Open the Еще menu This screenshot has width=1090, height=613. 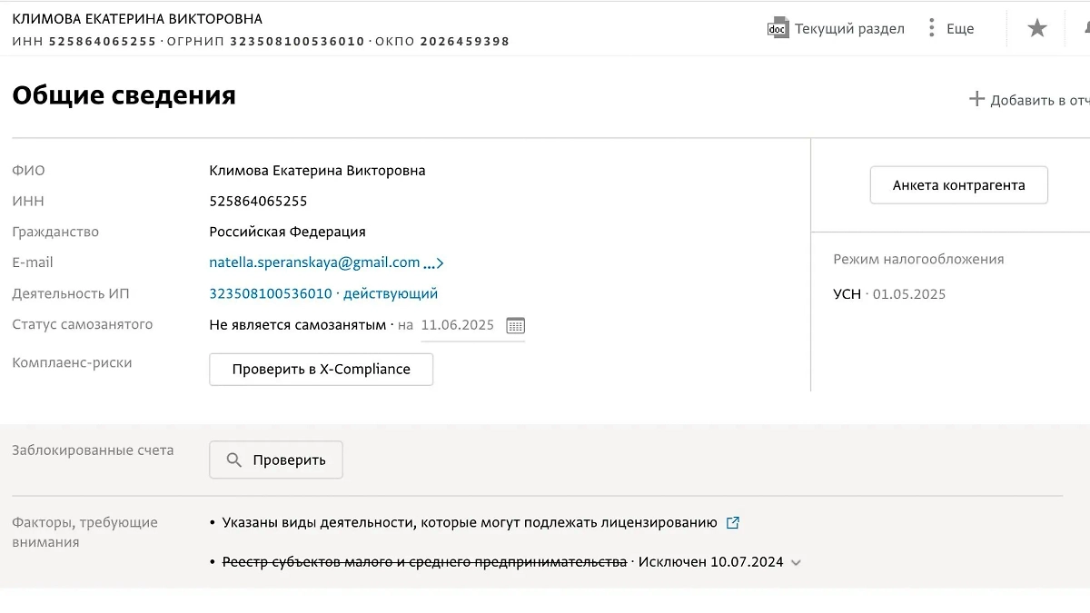click(x=960, y=28)
